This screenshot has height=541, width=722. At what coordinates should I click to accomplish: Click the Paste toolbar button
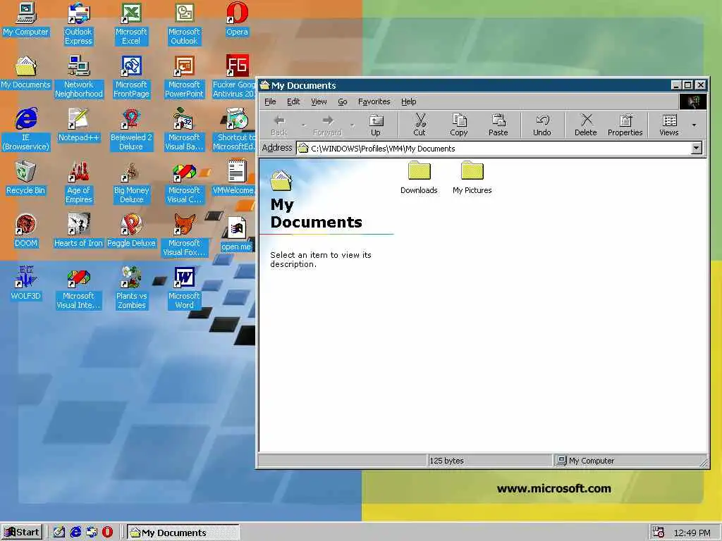498,125
